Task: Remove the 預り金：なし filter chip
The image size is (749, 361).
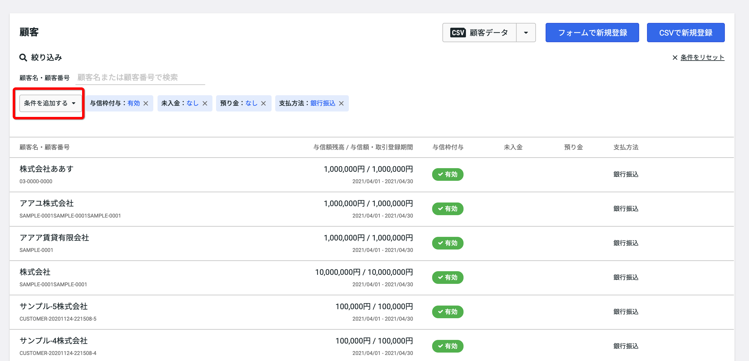Action: tap(263, 103)
